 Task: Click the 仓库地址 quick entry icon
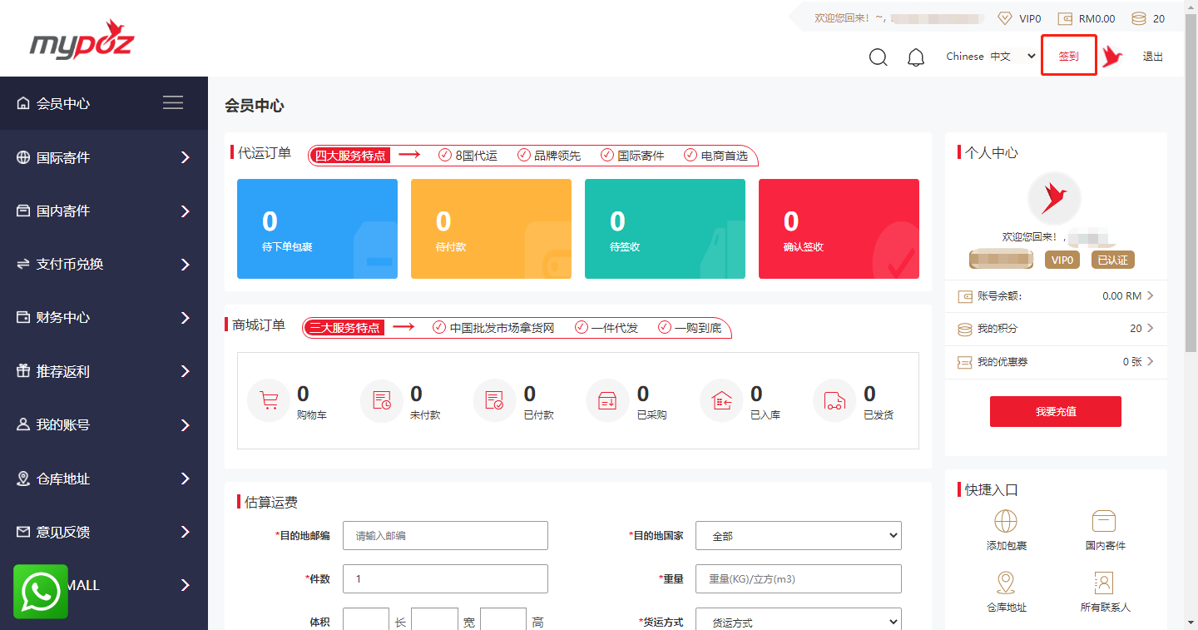(1006, 583)
